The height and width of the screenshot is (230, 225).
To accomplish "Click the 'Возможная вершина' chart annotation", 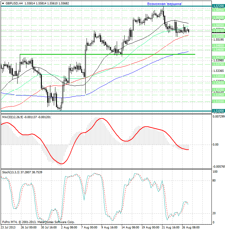I will (x=165, y=4).
